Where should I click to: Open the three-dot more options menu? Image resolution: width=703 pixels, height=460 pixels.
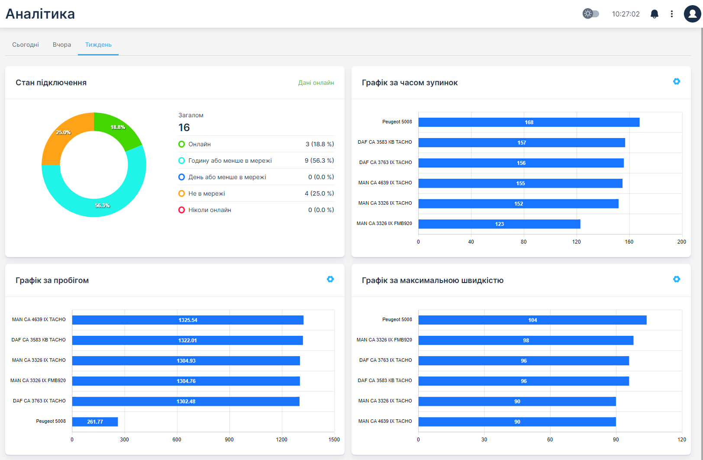672,14
